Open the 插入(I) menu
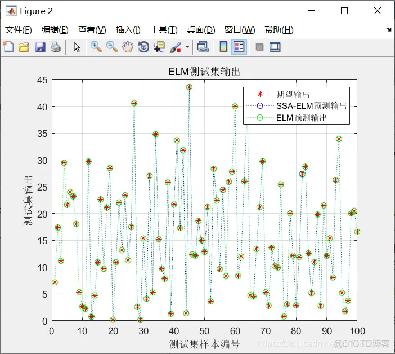The height and width of the screenshot is (354, 395). coord(128,30)
